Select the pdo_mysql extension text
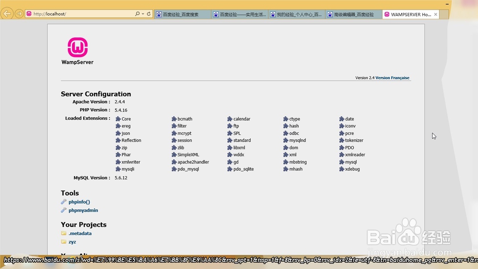The height and width of the screenshot is (269, 478). (x=188, y=169)
